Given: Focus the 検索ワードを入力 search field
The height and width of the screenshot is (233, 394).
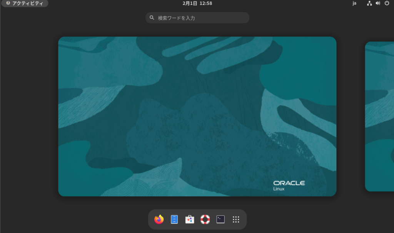Looking at the screenshot, I should (200, 18).
